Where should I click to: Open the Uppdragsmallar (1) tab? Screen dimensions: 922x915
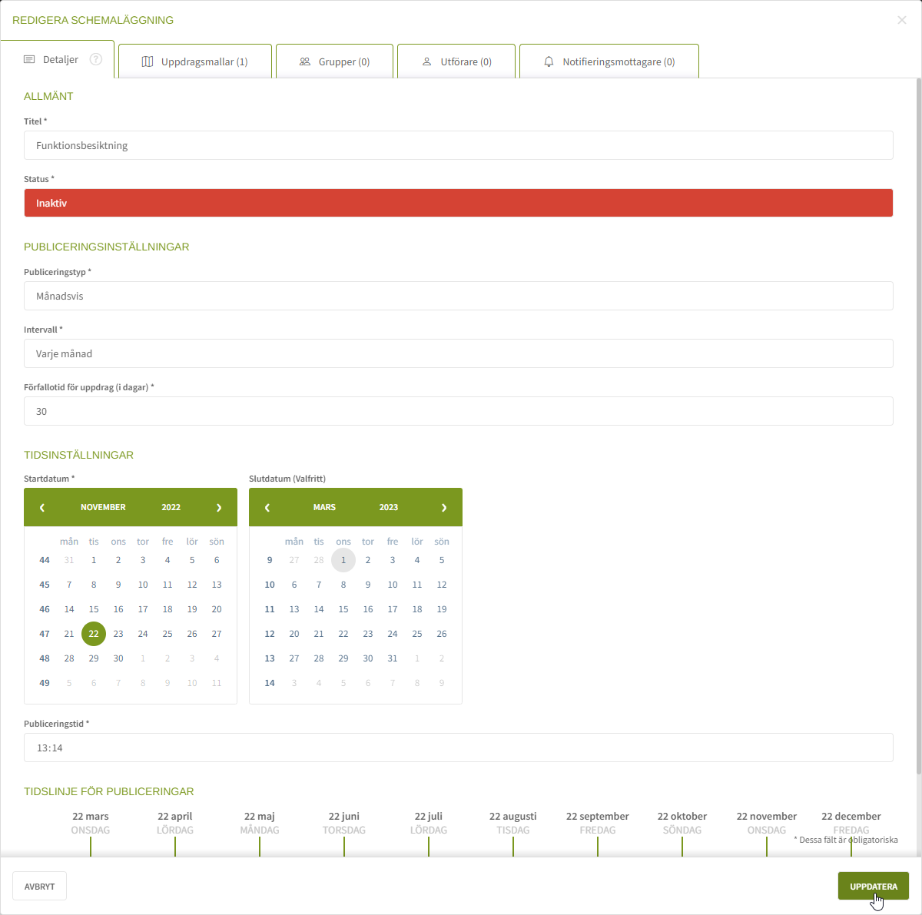[195, 61]
